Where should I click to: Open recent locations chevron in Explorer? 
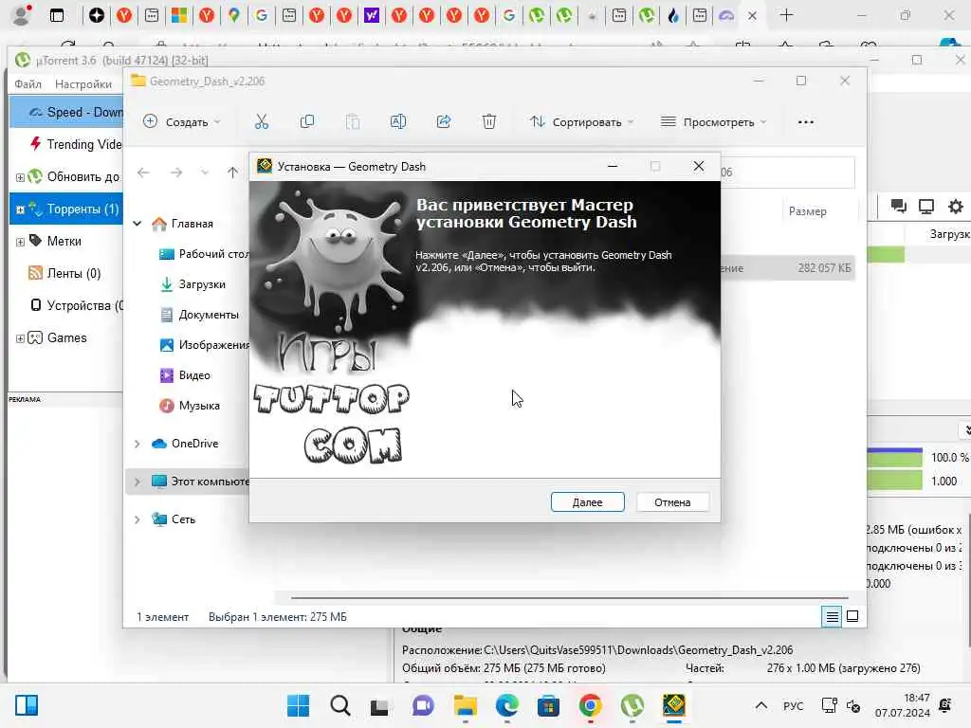[205, 173]
